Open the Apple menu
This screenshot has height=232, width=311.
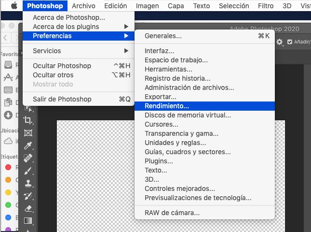[13, 6]
